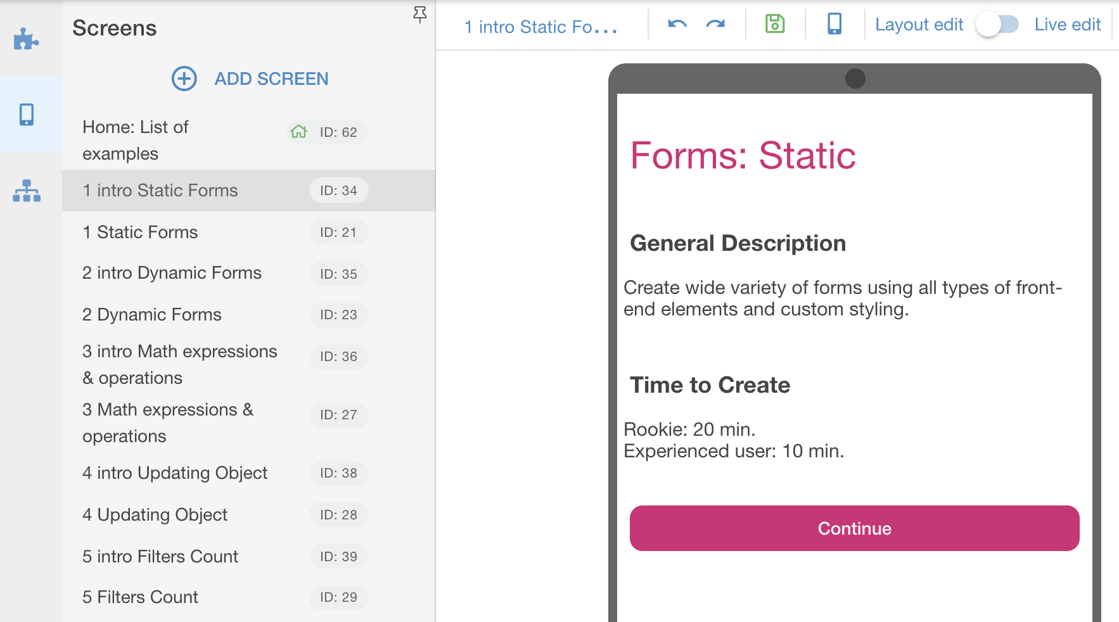Undo the last change

[x=677, y=25]
